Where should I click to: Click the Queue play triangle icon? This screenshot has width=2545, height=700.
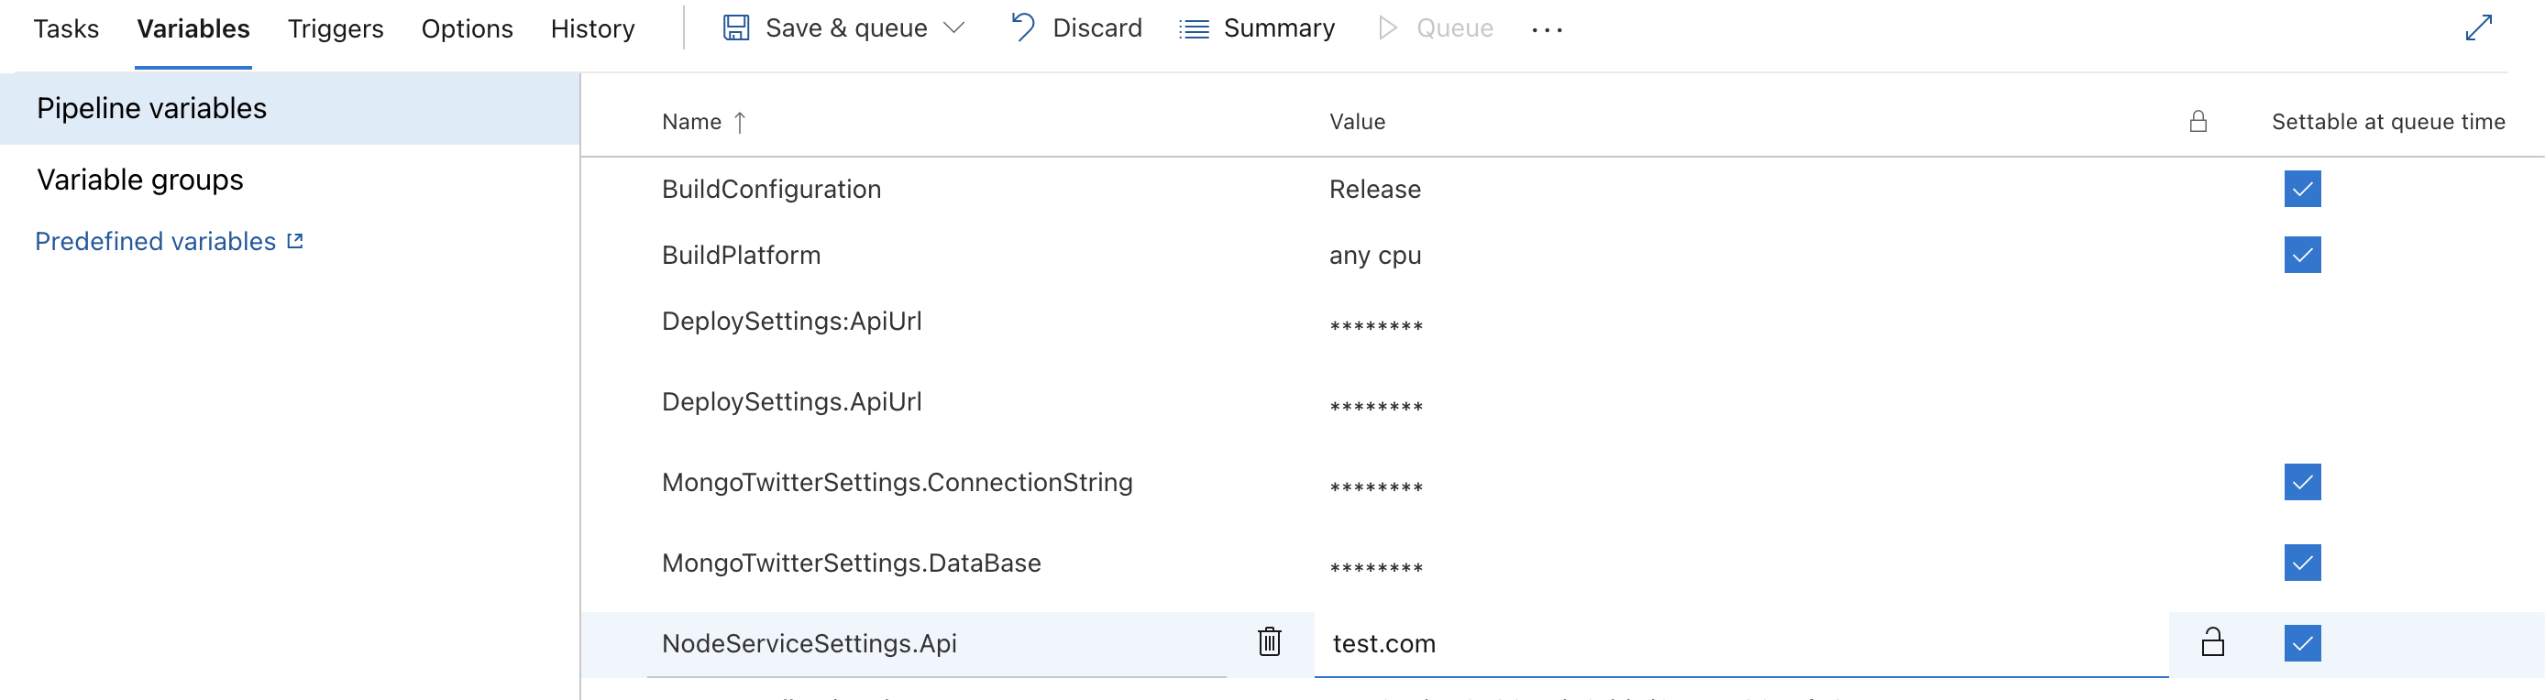point(1387,27)
